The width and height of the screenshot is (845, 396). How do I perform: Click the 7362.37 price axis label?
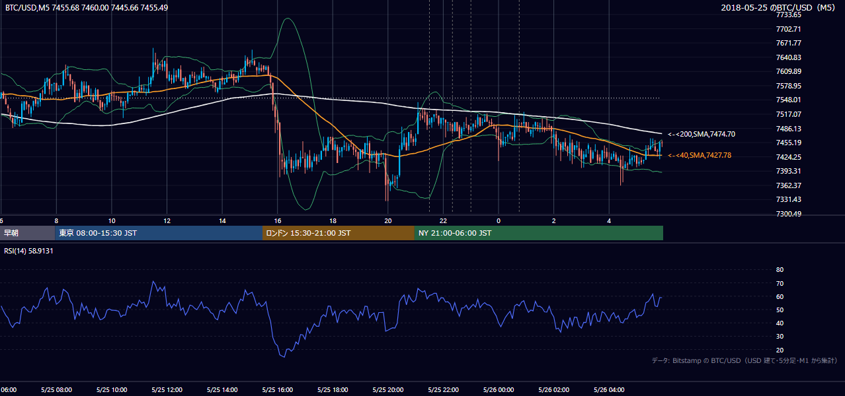pyautogui.click(x=789, y=185)
